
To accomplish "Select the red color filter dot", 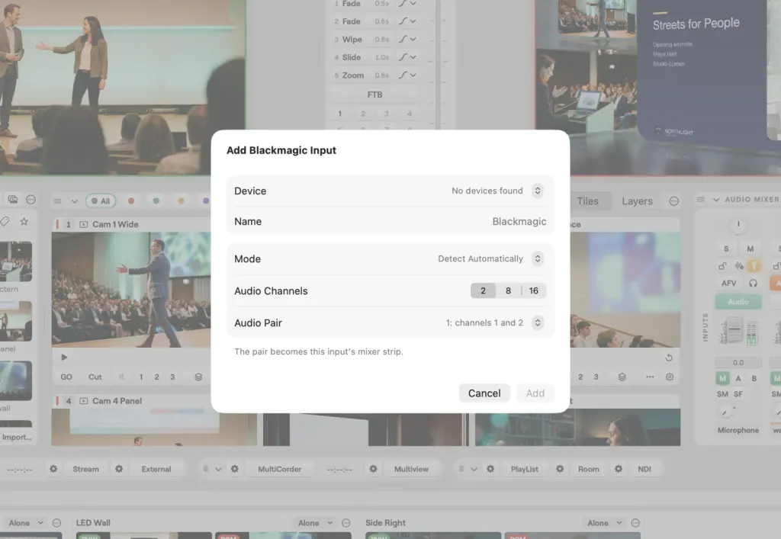I will [131, 201].
